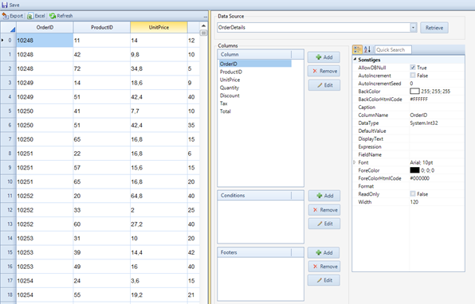Remove a condition

pos(324,209)
